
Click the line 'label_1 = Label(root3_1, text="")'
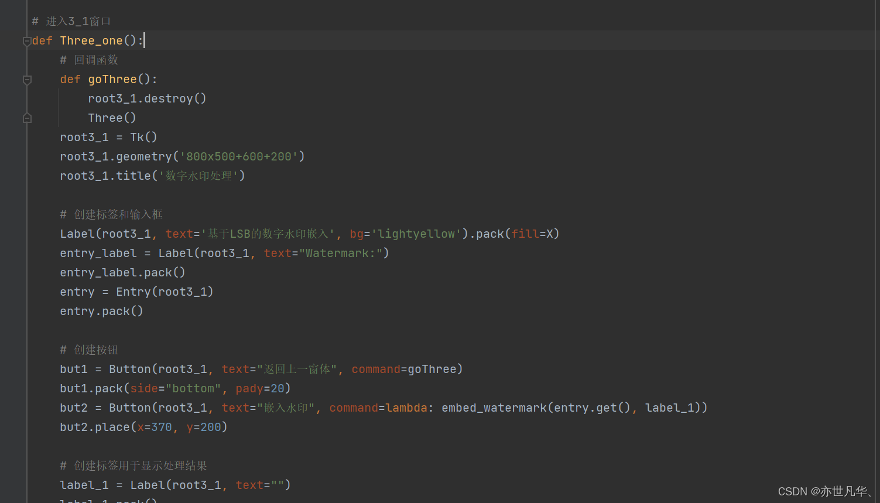(x=175, y=485)
